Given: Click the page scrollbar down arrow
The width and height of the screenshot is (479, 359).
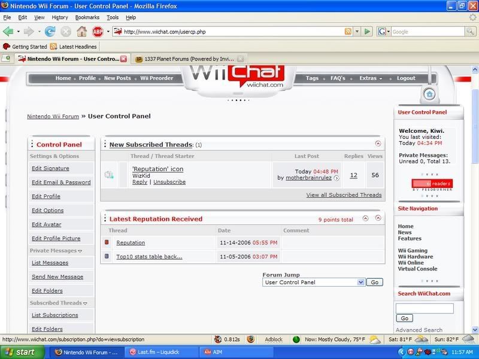Looking at the screenshot, I should [x=475, y=330].
